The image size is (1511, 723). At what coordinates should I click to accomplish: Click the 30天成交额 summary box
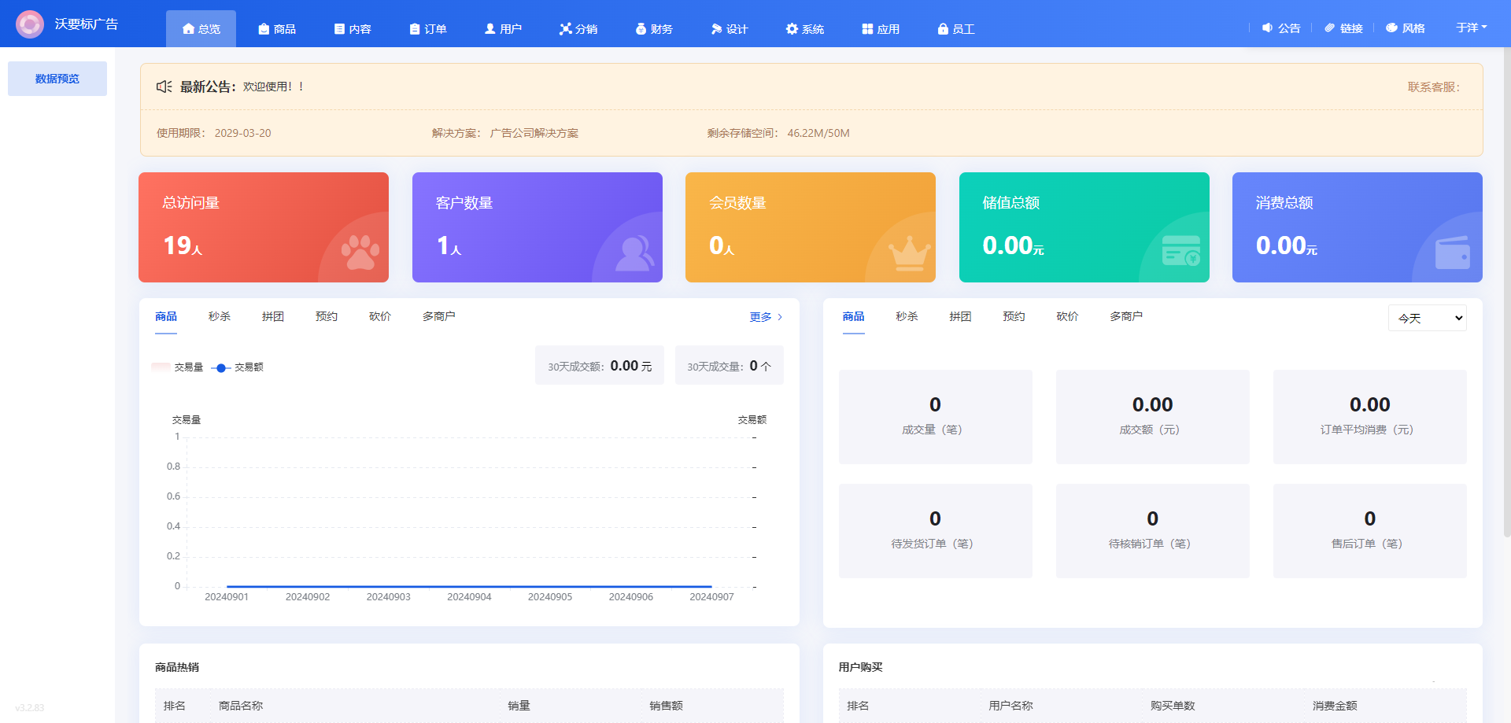pyautogui.click(x=600, y=365)
